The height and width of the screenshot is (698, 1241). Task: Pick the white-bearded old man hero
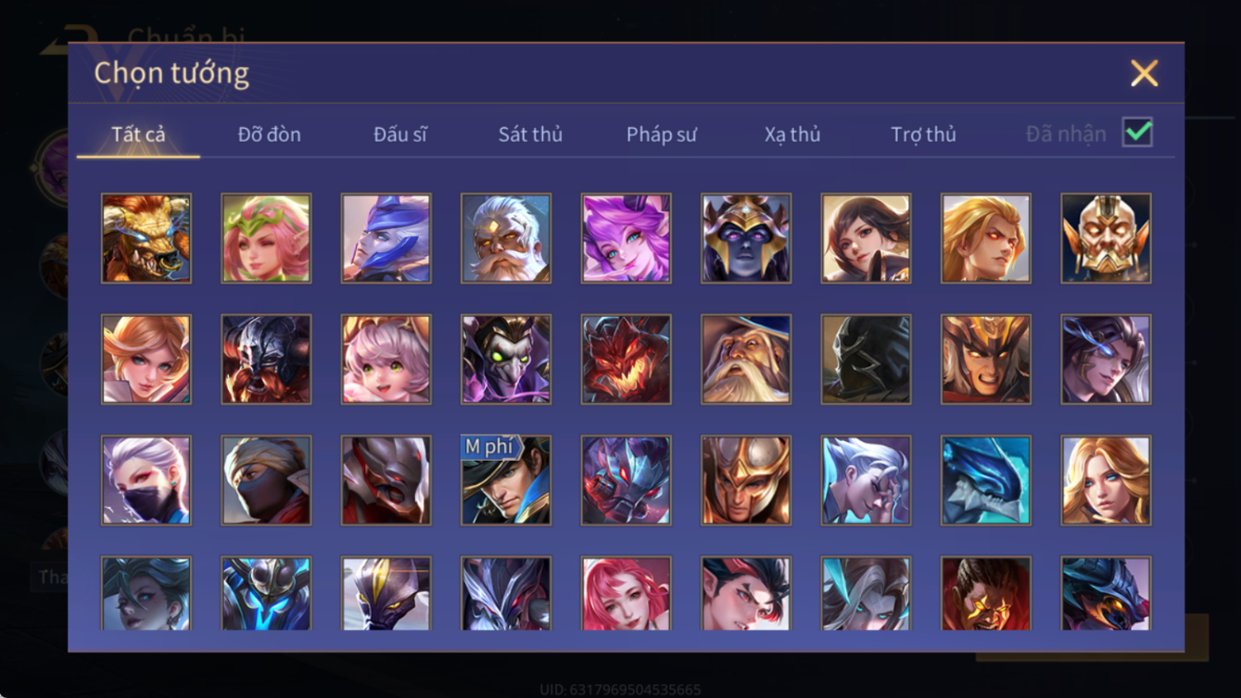(506, 238)
